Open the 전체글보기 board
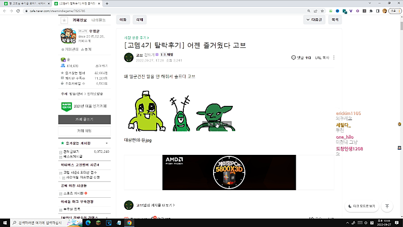Image resolution: width=403 pixels, height=227 pixels. click(71, 152)
